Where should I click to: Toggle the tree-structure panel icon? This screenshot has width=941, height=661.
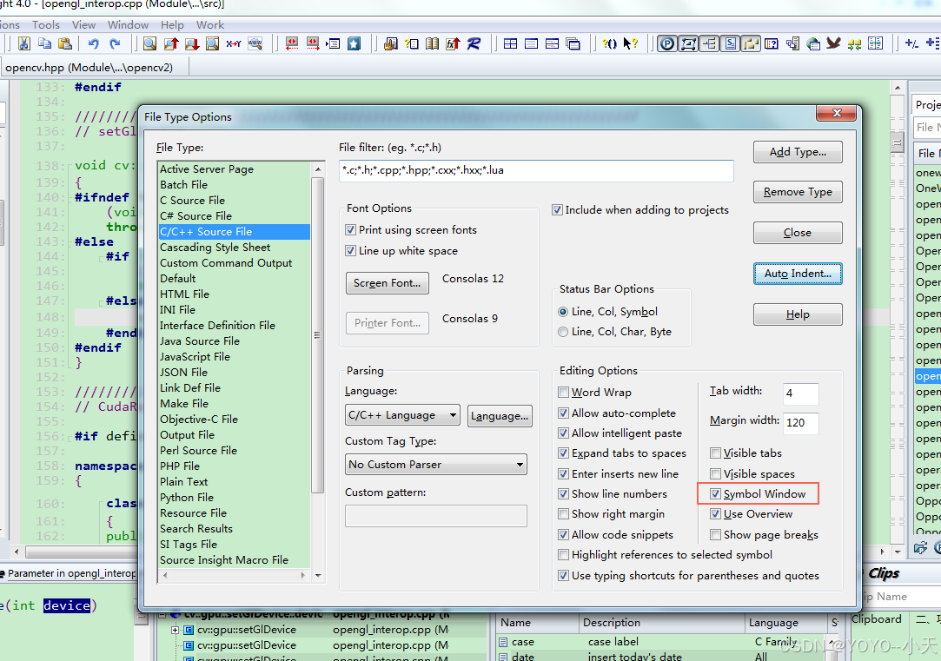[x=709, y=43]
